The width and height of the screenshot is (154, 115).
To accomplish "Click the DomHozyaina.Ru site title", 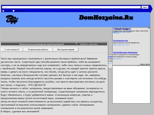I will [106, 17].
